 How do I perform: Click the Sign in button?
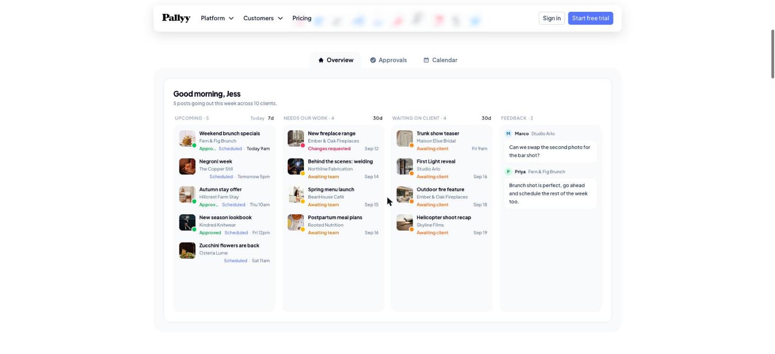(x=552, y=18)
